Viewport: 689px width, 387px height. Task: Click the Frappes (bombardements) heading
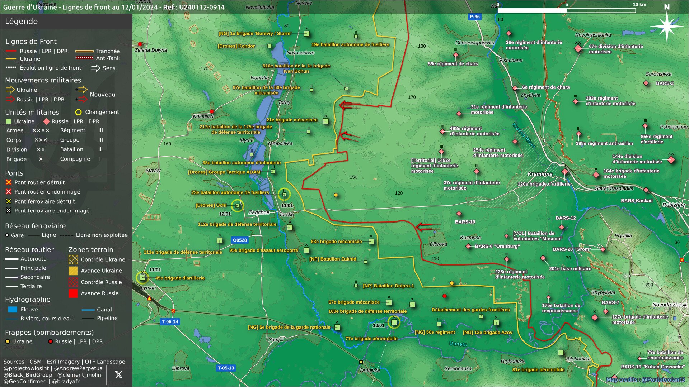(x=49, y=333)
